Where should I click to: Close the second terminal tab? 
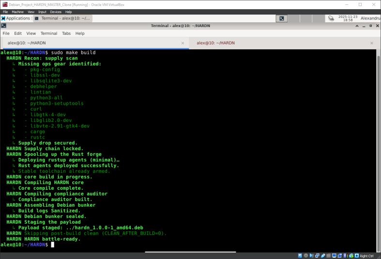[x=371, y=43]
